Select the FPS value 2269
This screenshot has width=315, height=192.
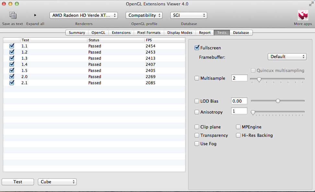pos(151,77)
